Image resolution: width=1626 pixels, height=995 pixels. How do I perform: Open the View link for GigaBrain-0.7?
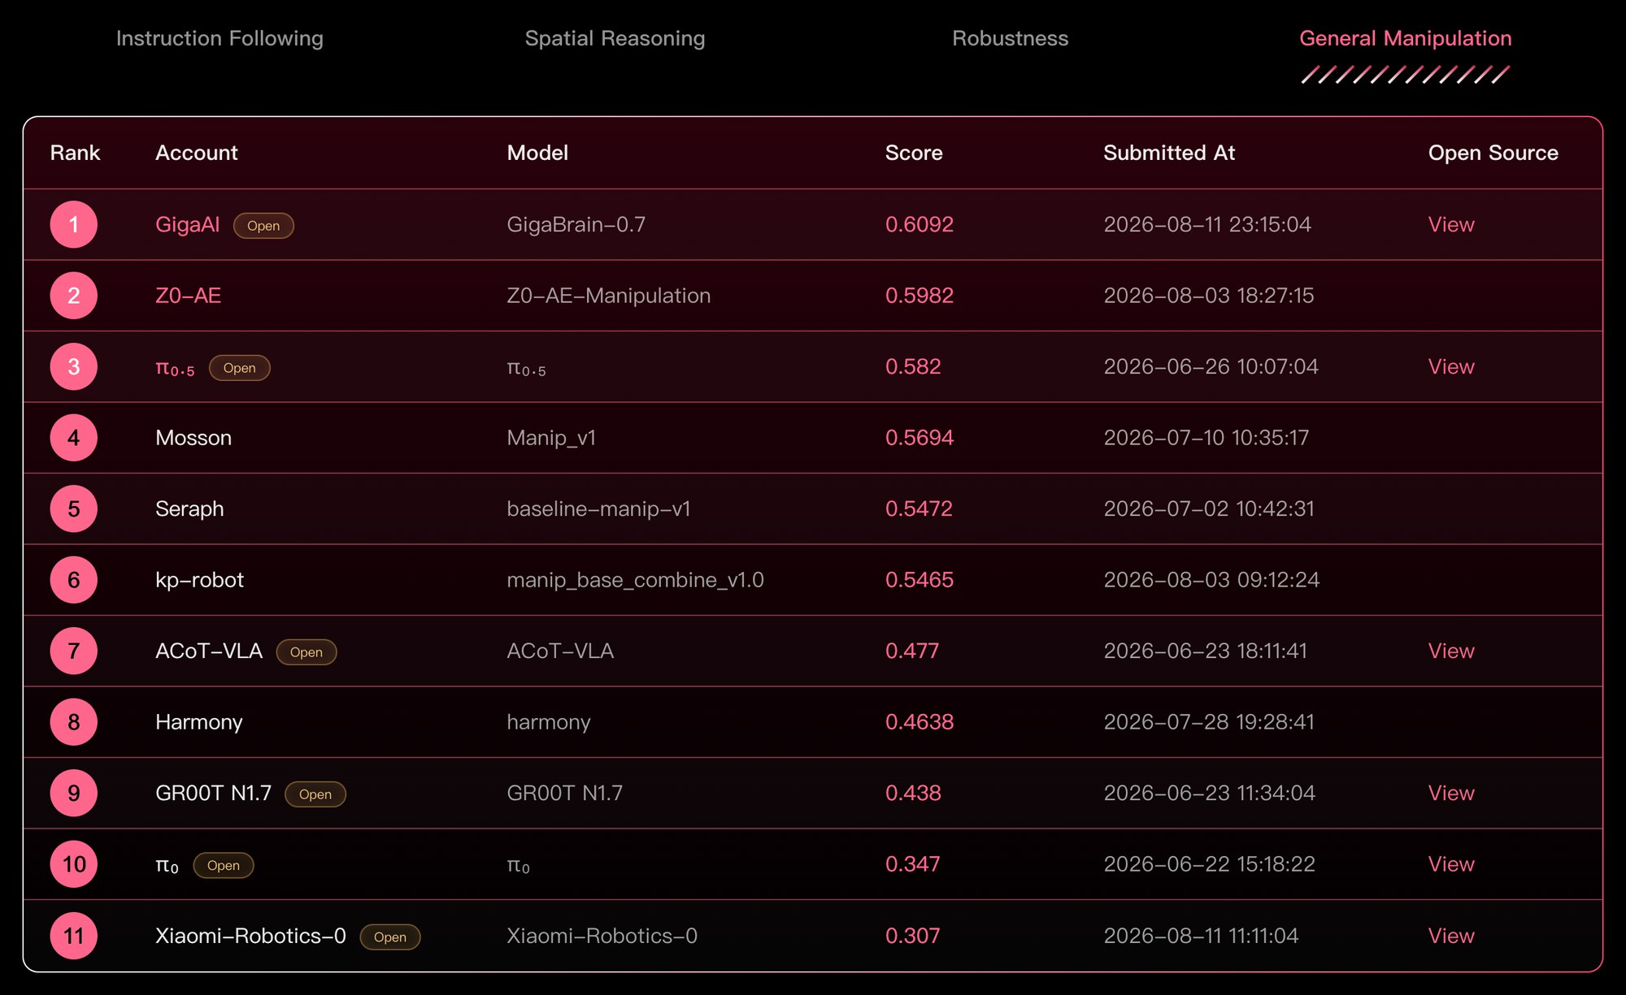pyautogui.click(x=1451, y=224)
